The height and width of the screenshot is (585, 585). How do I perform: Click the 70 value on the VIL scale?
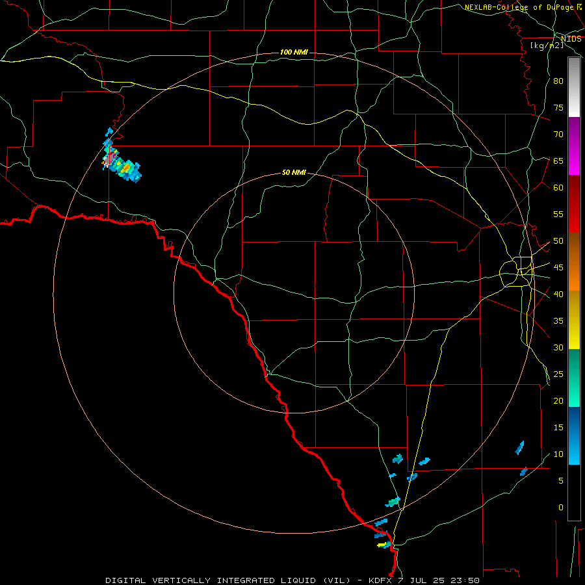558,135
